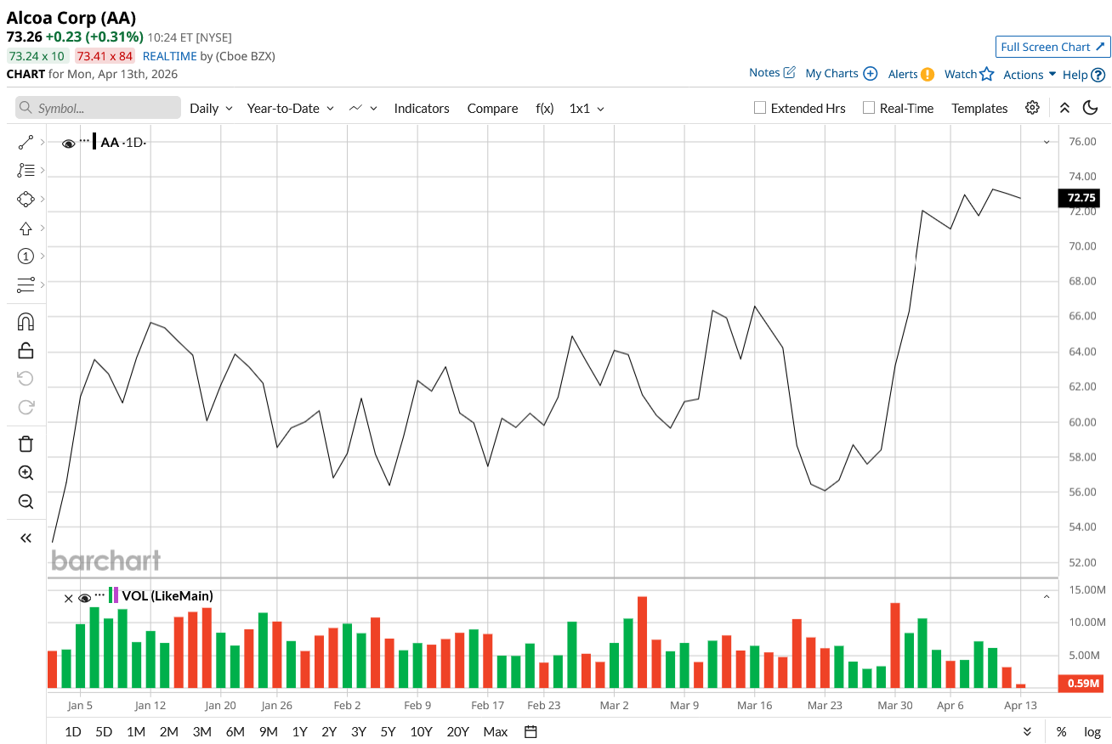Open the Year-to-Date period dropdown

coord(291,108)
